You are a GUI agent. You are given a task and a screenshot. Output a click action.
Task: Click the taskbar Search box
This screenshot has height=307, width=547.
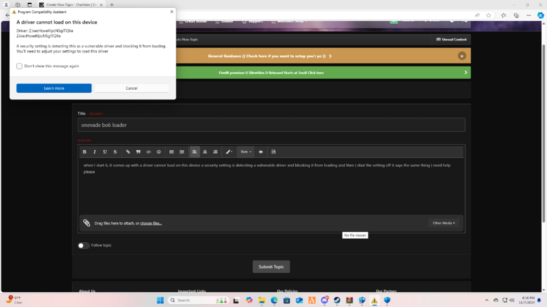pos(198,300)
